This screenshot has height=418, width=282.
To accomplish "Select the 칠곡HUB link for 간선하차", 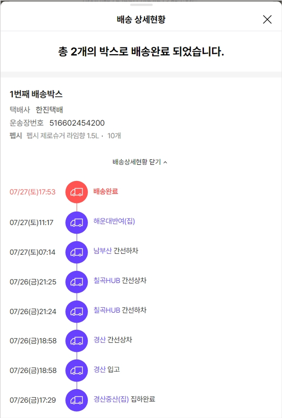I will [x=107, y=310].
